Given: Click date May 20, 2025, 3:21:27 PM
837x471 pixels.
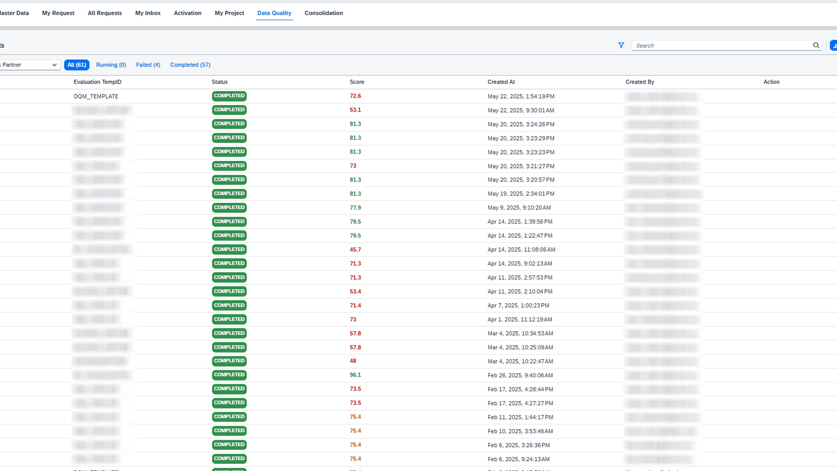Looking at the screenshot, I should 521,166.
